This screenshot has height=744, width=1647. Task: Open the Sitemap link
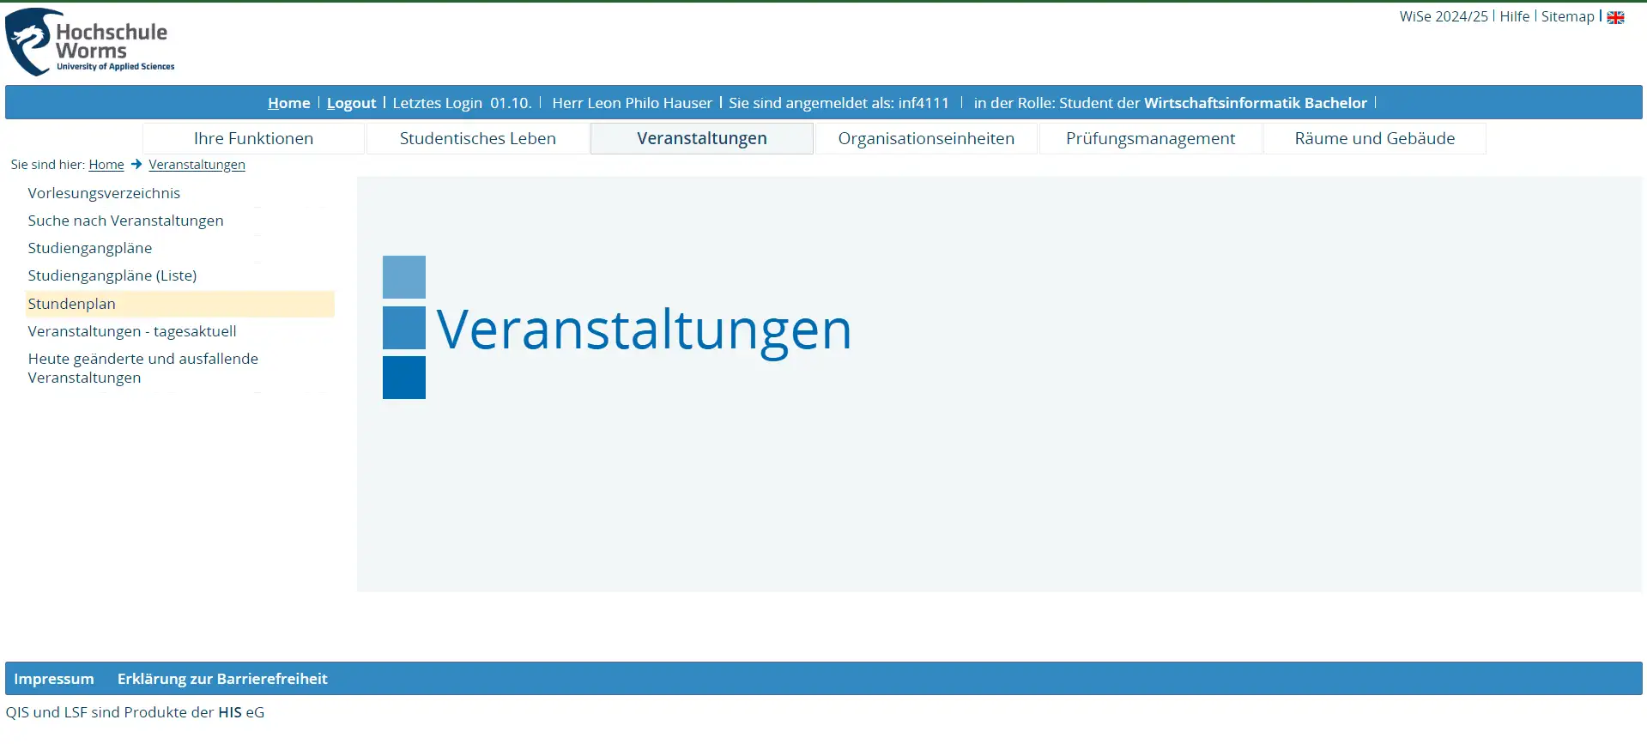[1567, 16]
